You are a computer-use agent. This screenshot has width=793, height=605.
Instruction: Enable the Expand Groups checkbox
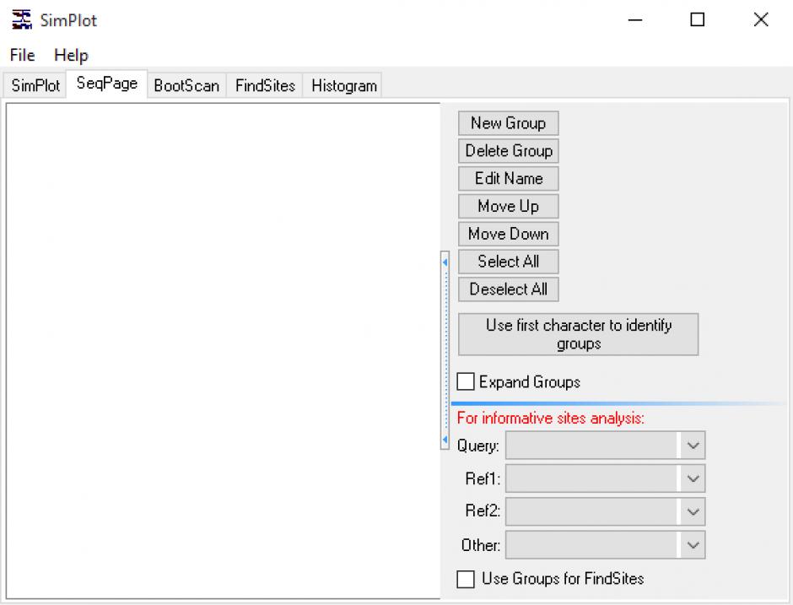pos(466,381)
